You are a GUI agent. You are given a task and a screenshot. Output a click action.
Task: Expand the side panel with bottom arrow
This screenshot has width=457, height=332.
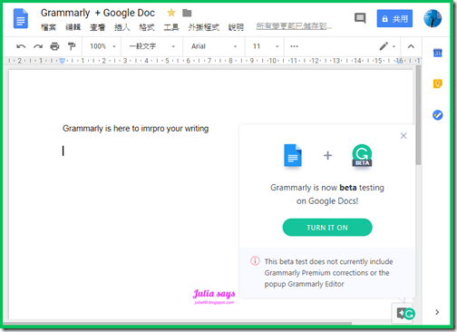(x=437, y=312)
